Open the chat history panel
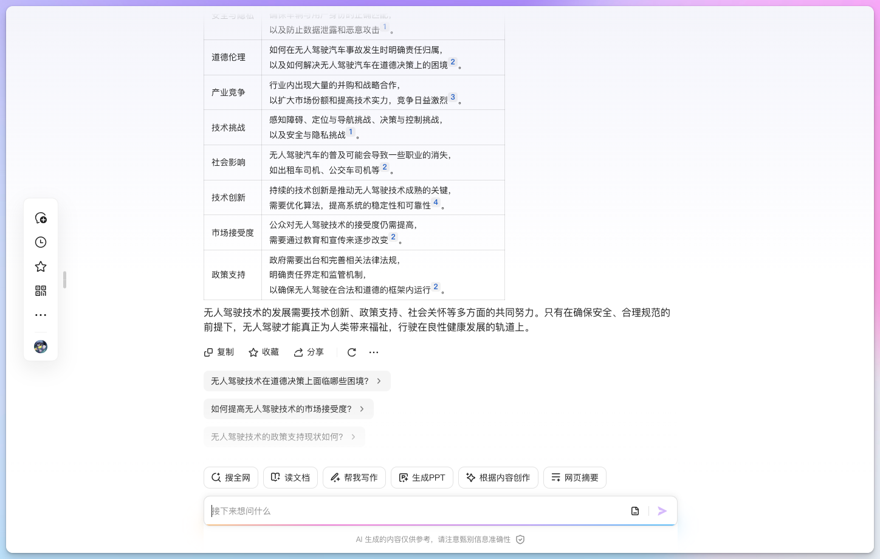 [41, 242]
